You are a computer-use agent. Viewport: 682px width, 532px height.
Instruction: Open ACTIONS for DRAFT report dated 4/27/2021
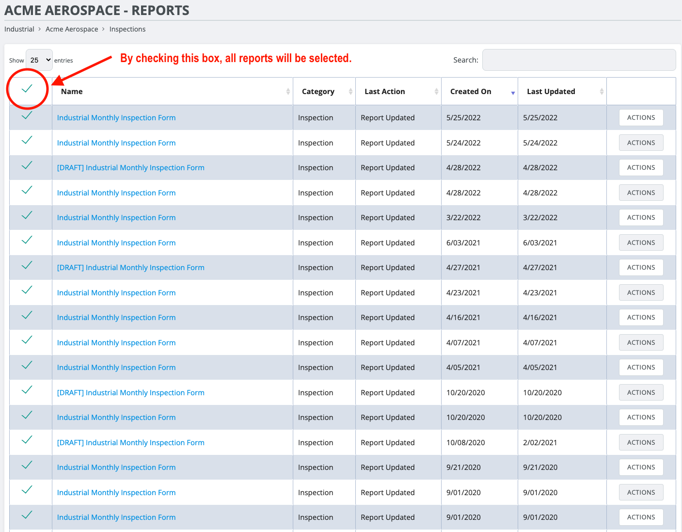click(641, 268)
